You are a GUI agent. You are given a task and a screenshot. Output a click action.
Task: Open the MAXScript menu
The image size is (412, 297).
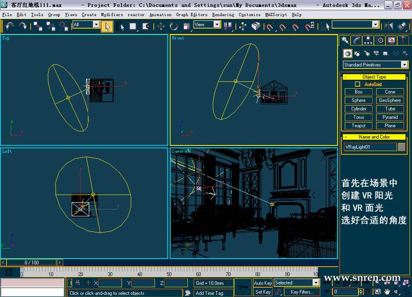[x=276, y=15]
